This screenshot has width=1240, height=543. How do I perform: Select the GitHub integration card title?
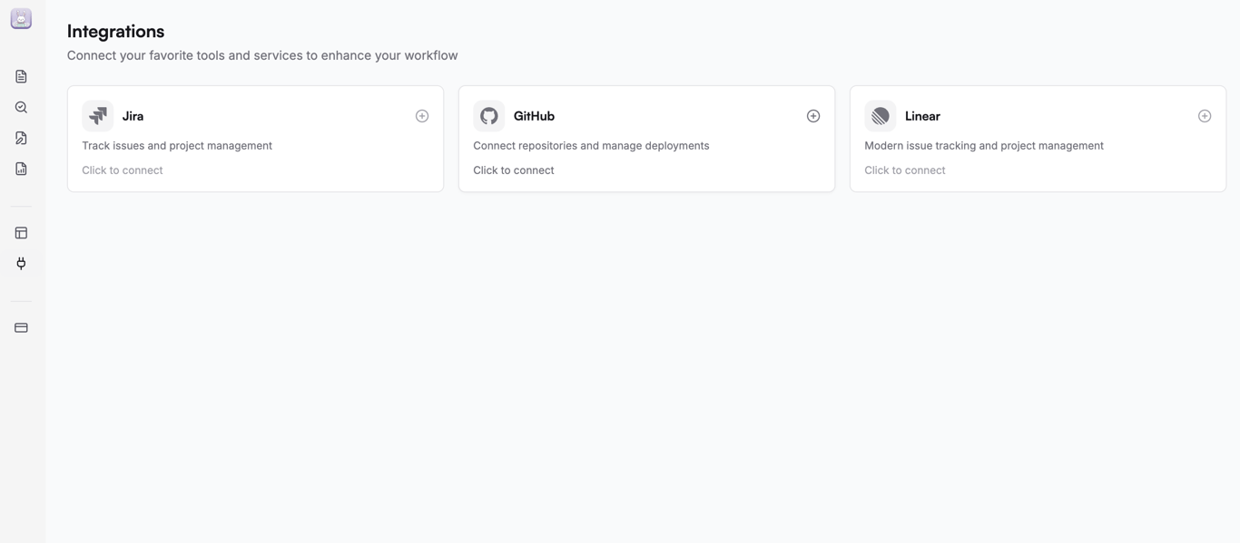point(534,116)
